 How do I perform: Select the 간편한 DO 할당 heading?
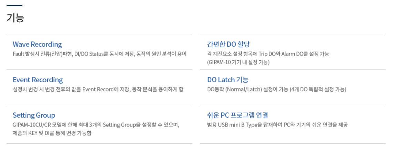tap(228, 44)
